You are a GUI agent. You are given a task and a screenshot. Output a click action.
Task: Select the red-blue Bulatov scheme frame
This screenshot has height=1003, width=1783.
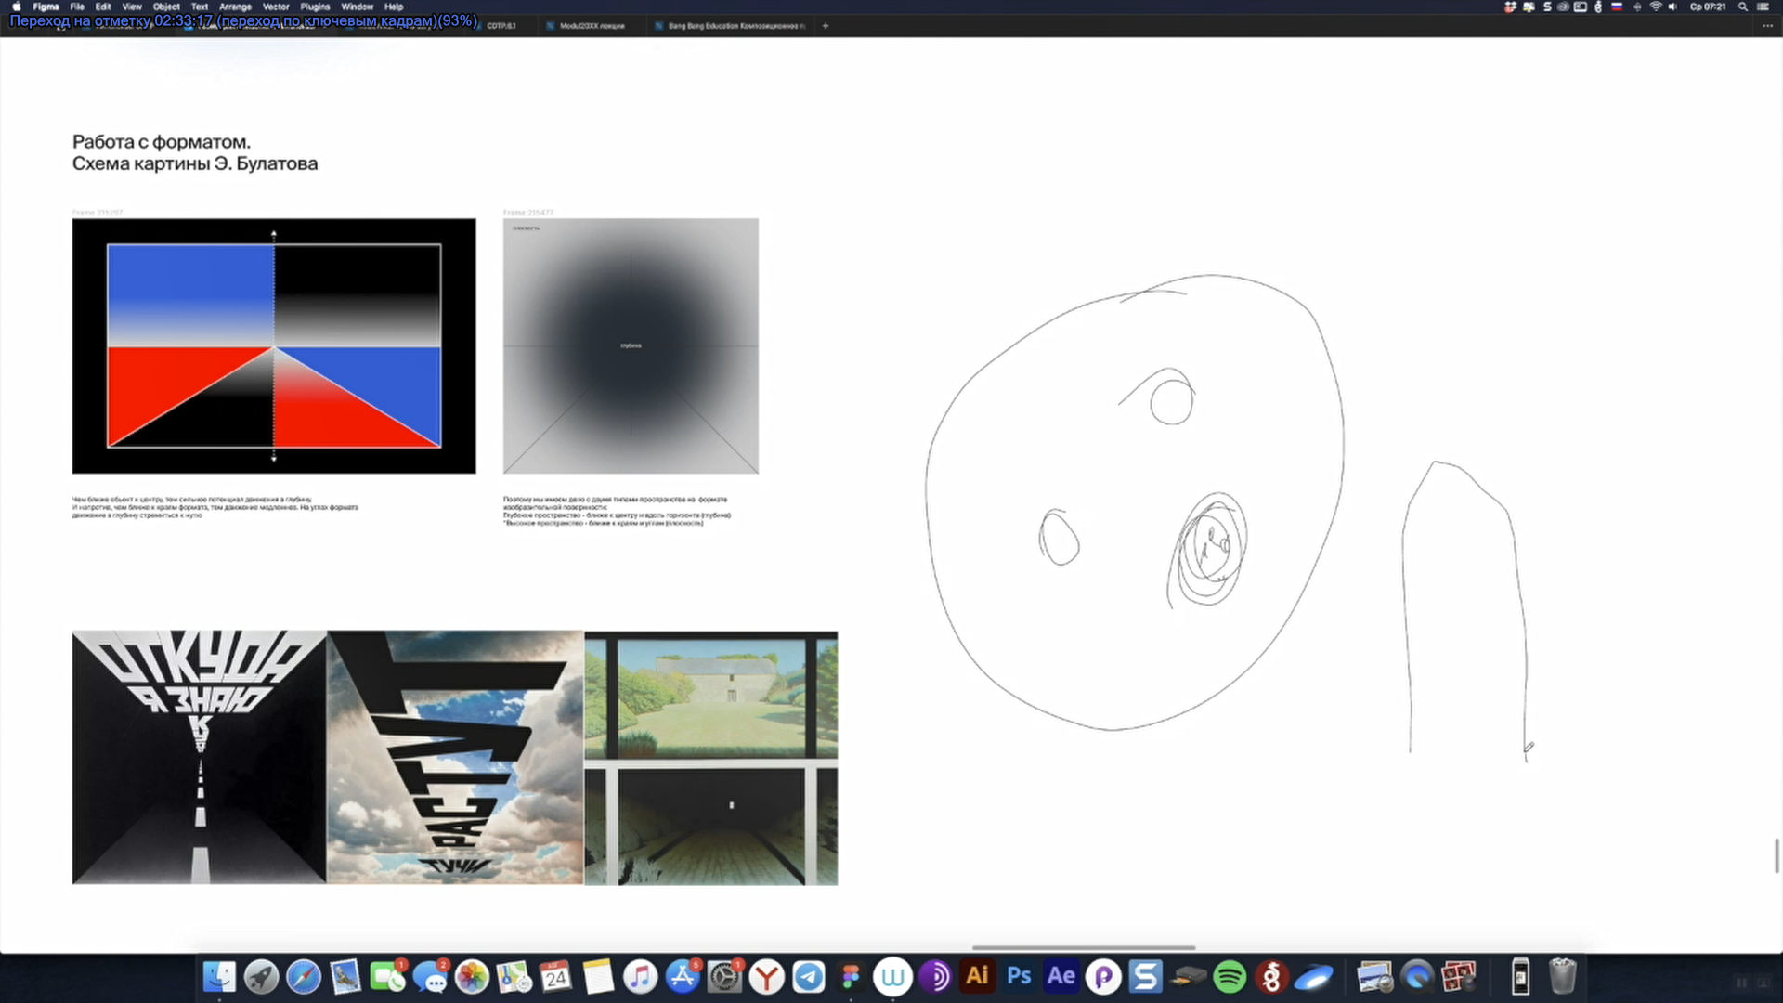pyautogui.click(x=274, y=346)
